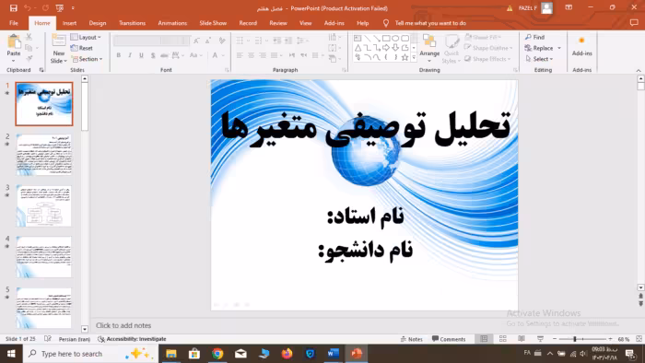The width and height of the screenshot is (645, 363).
Task: Click the Undo arrow icon
Action: pos(28,7)
